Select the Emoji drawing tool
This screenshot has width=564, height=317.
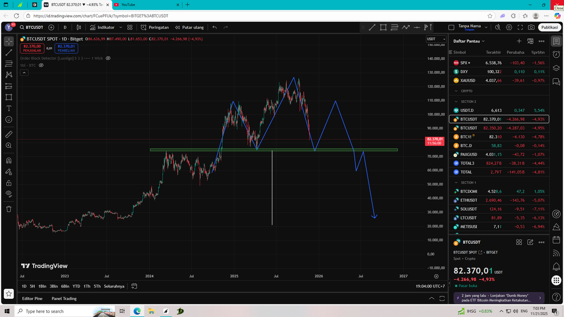8,120
